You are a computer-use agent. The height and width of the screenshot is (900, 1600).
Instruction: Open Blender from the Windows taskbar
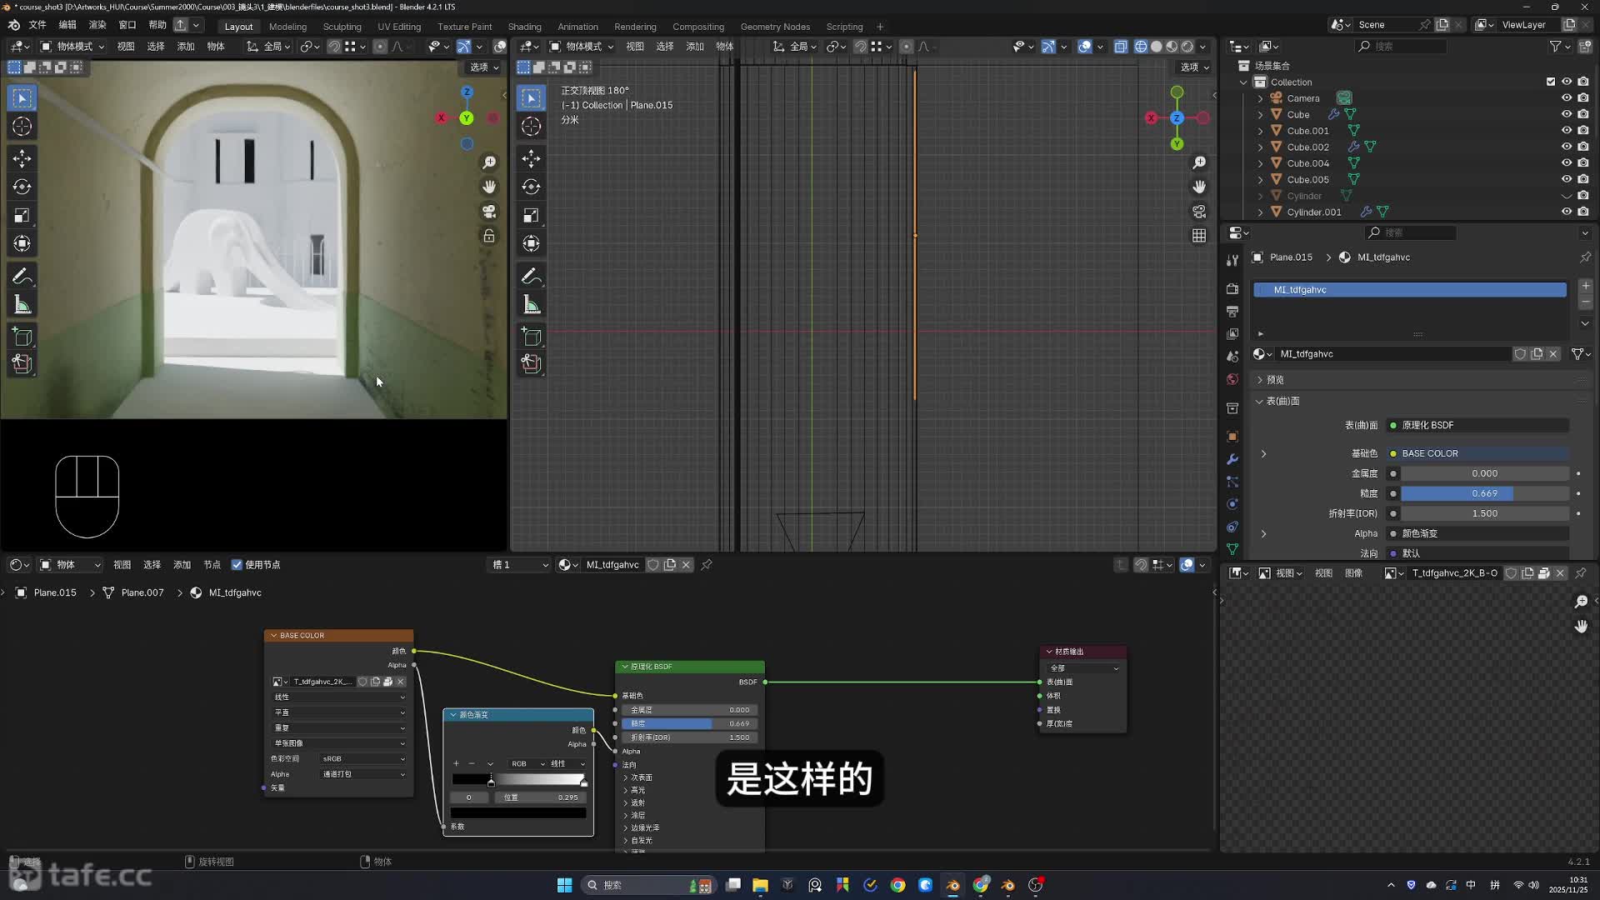tap(952, 885)
